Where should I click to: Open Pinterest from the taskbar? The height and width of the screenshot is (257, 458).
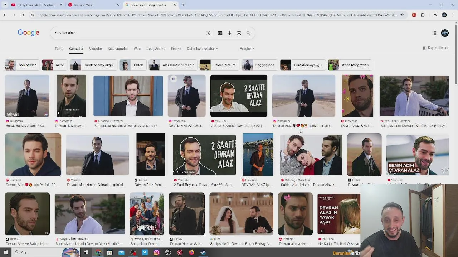180,252
